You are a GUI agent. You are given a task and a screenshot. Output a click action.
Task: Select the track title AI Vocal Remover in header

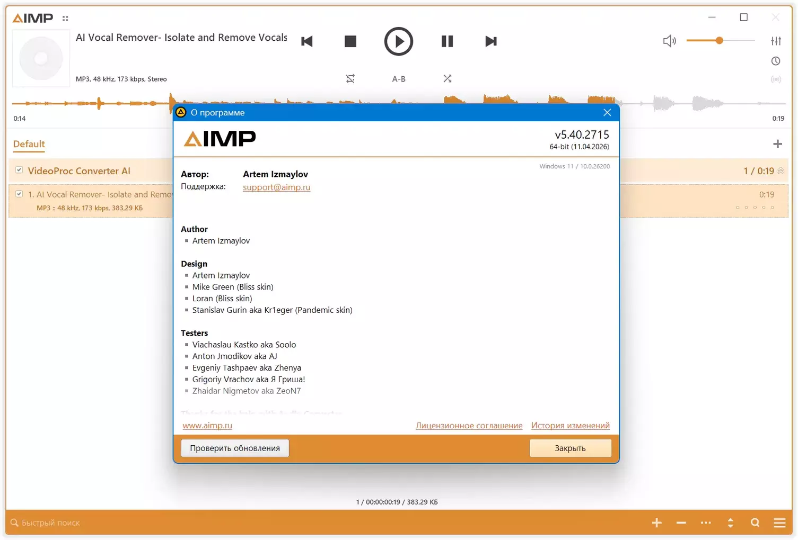[181, 38]
